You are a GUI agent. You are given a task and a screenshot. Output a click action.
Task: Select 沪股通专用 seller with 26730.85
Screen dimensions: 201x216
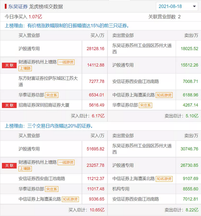pyautogui.click(x=123, y=165)
